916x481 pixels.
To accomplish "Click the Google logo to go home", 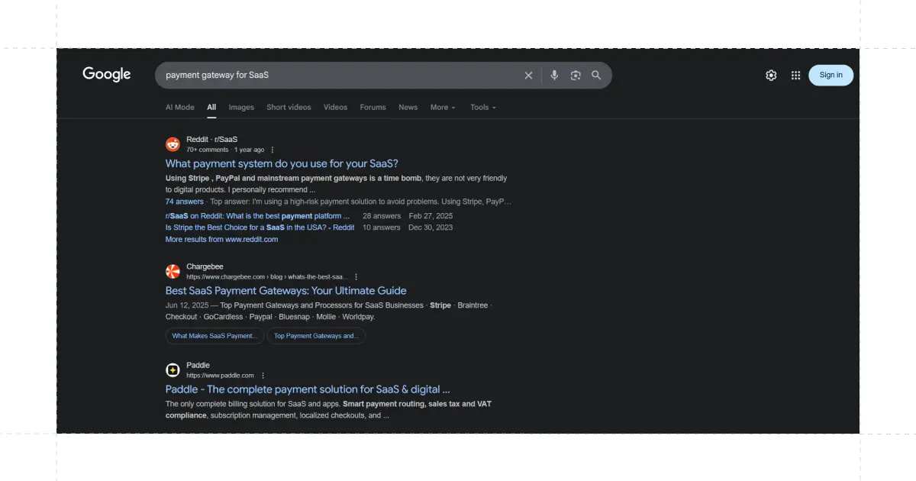I will point(106,74).
